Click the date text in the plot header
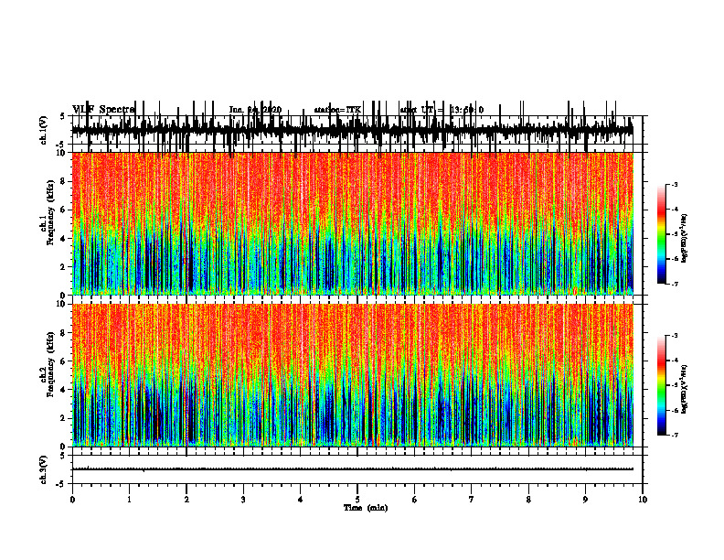The image size is (724, 560). click(x=255, y=110)
